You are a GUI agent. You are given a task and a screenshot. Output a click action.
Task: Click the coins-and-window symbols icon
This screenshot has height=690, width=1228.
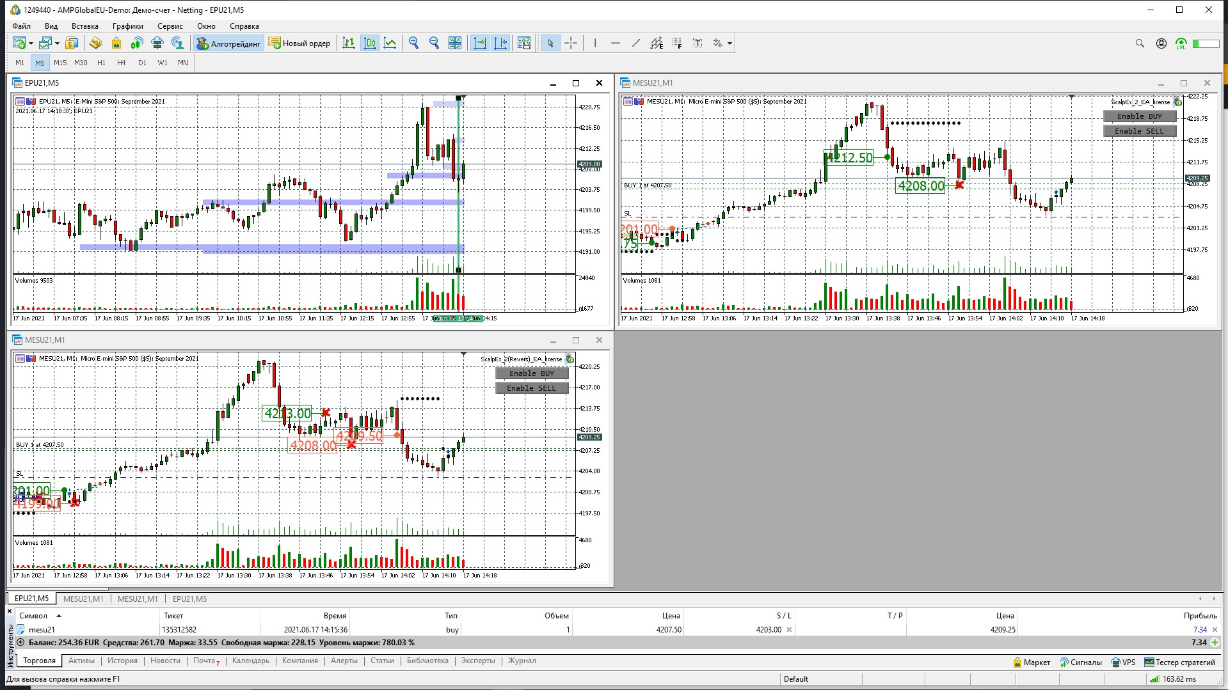(72, 43)
